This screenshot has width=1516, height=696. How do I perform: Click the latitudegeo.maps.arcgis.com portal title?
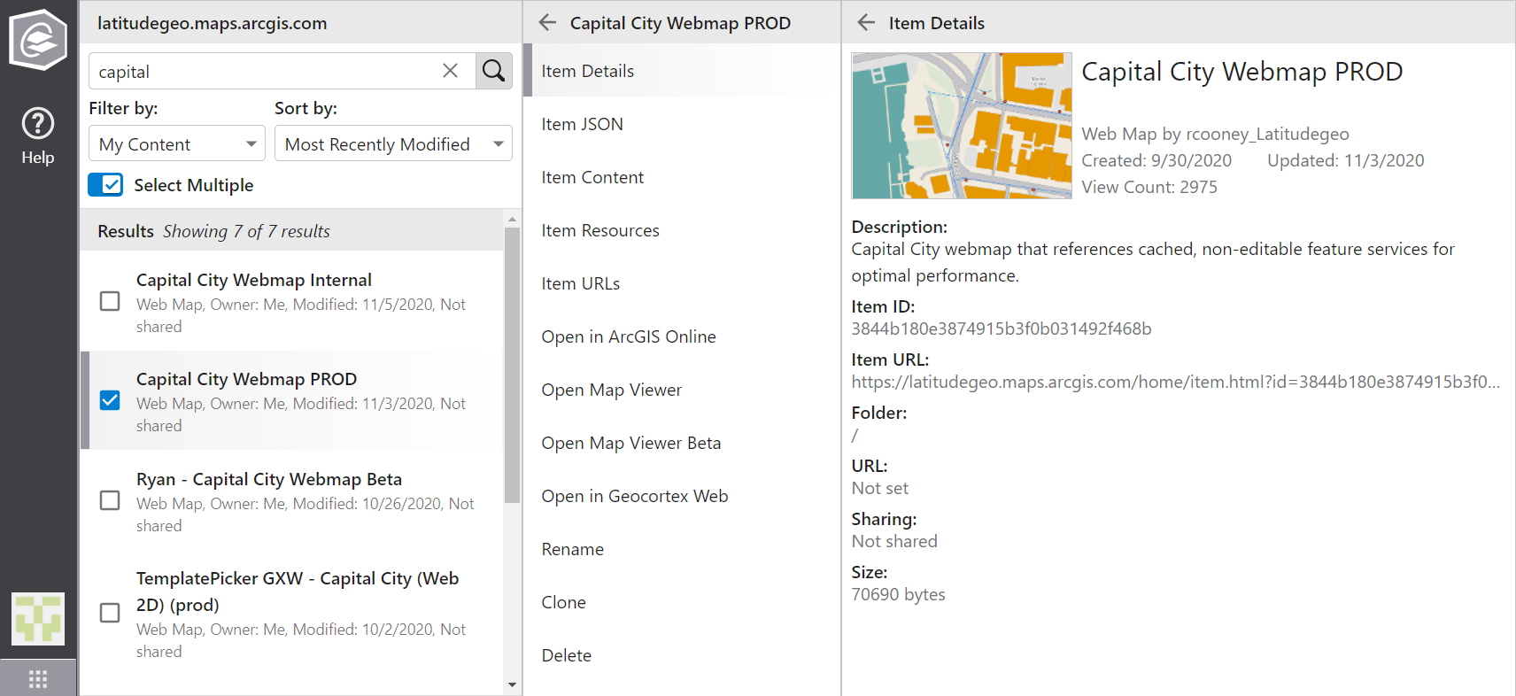click(213, 23)
